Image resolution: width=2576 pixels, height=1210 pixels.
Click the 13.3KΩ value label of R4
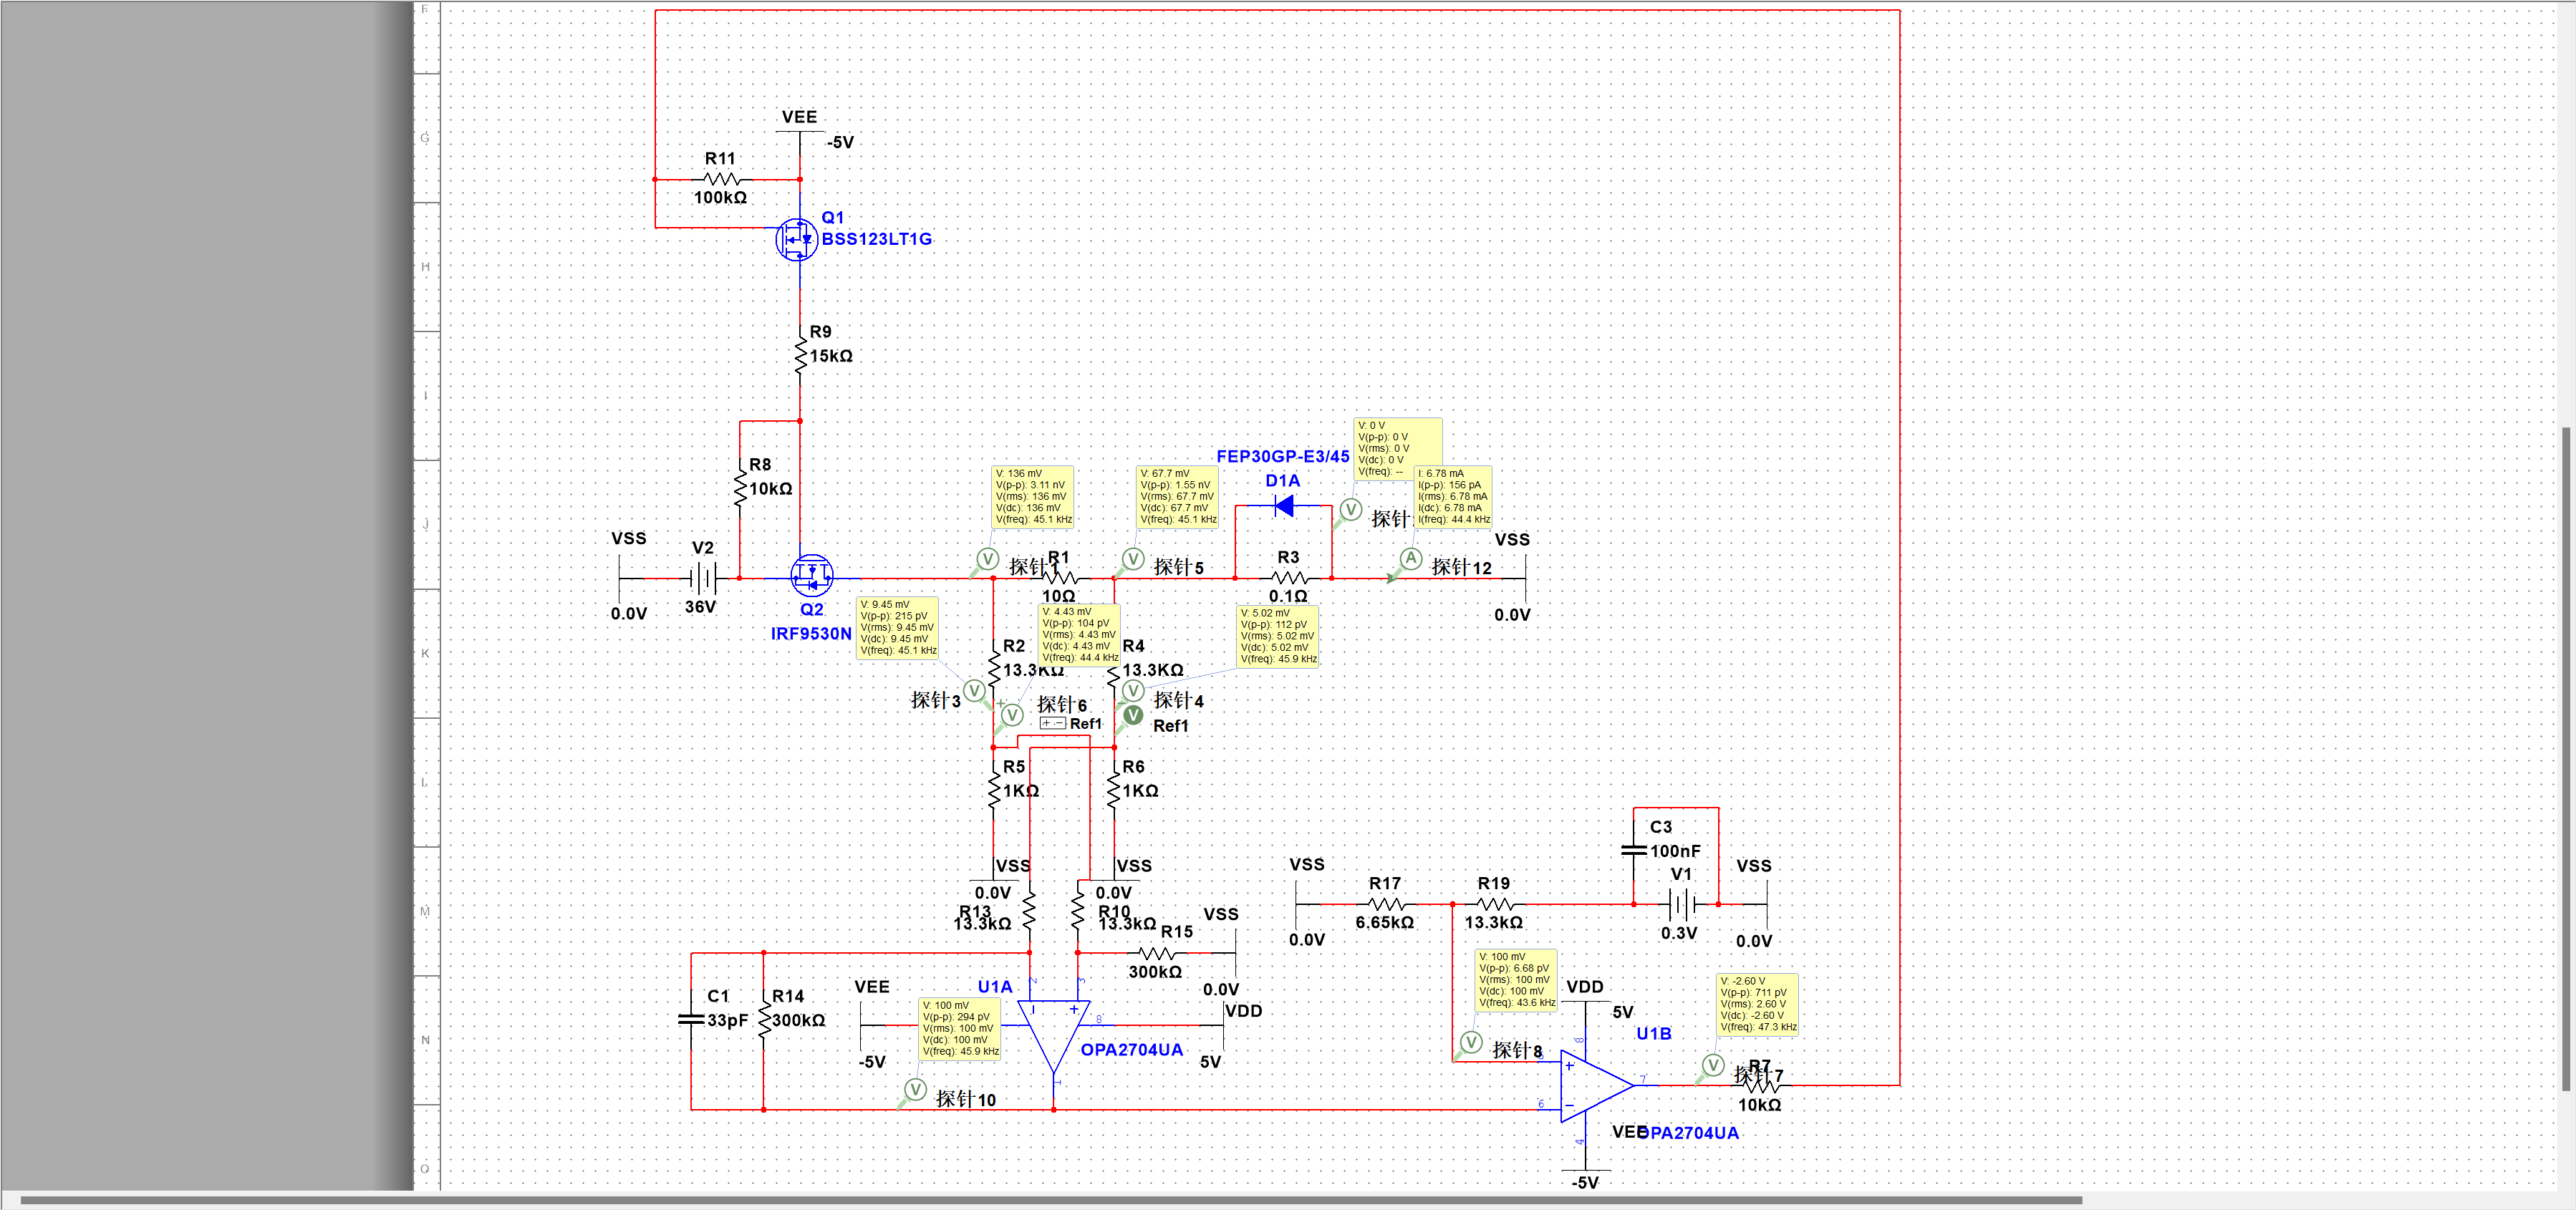coord(1153,670)
